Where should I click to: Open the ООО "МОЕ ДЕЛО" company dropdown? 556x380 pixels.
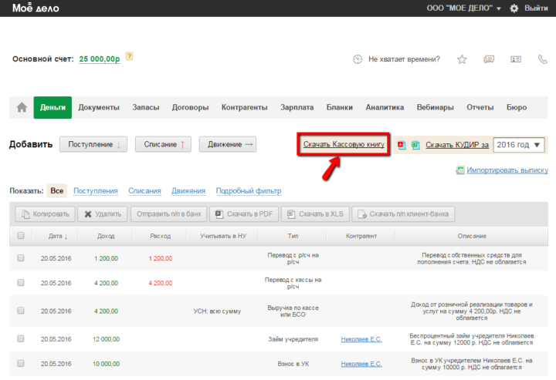coord(463,8)
